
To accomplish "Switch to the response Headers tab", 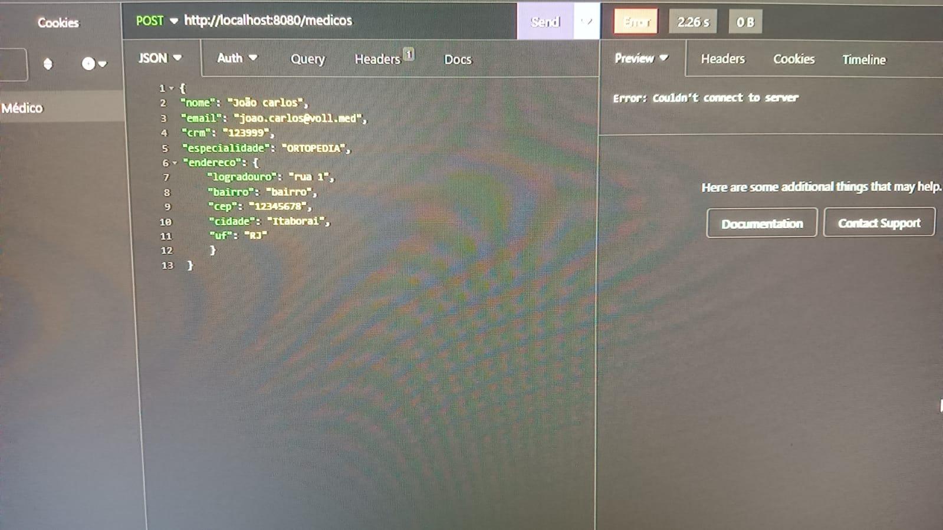I will (723, 59).
